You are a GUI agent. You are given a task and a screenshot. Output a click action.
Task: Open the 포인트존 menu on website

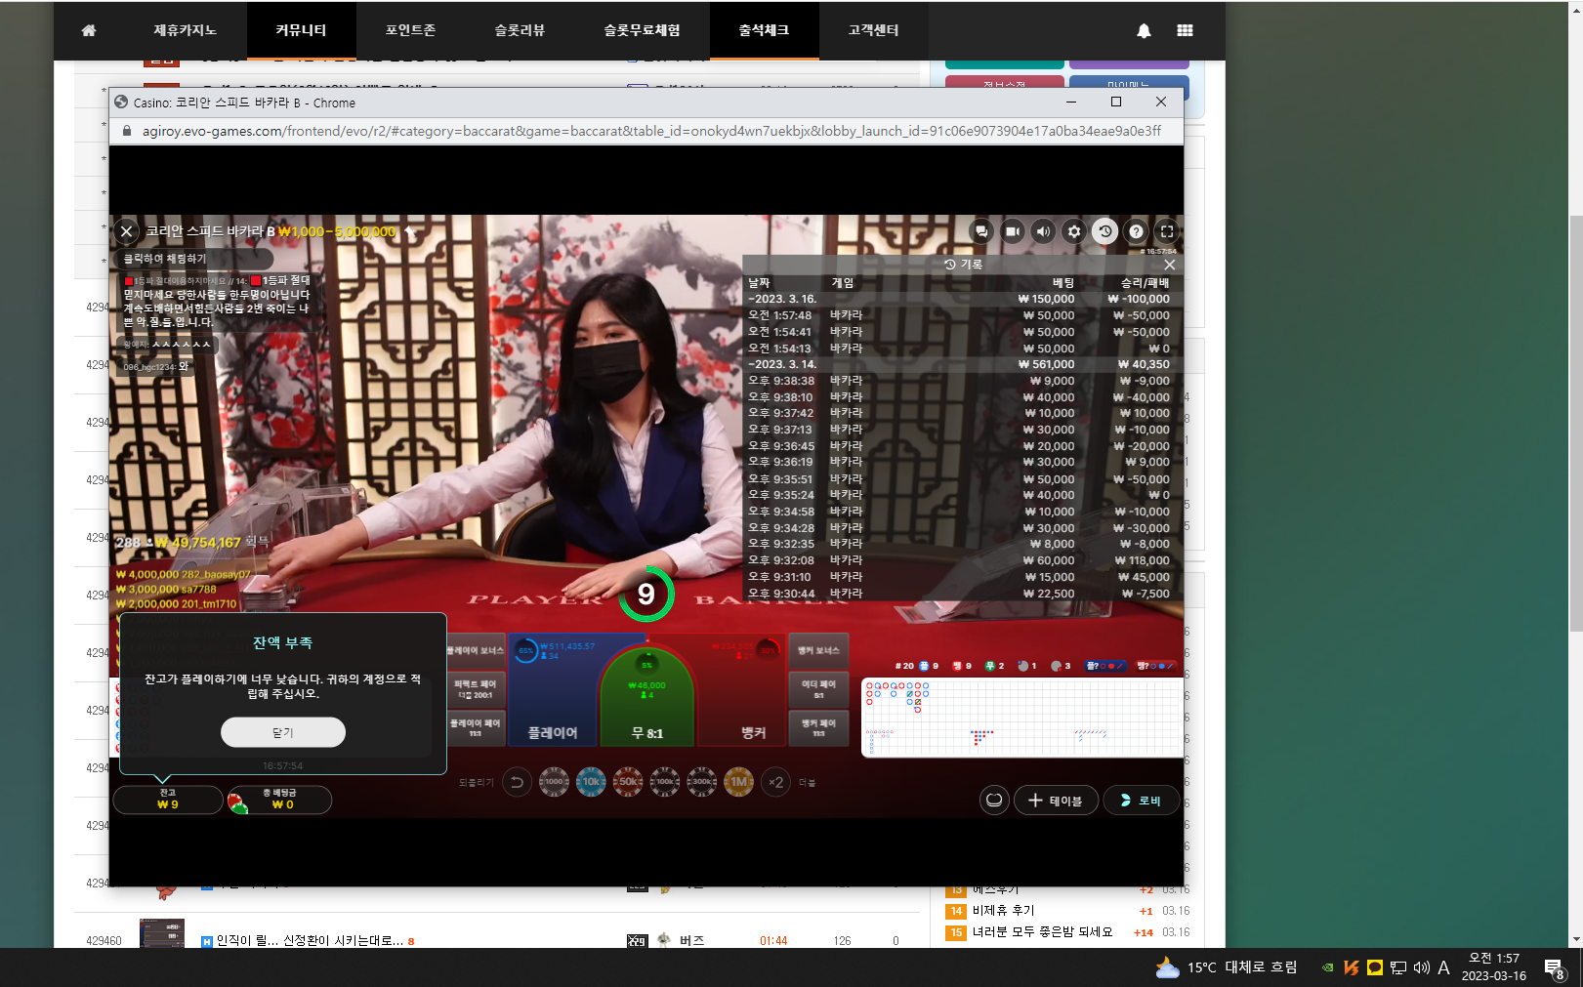point(410,30)
